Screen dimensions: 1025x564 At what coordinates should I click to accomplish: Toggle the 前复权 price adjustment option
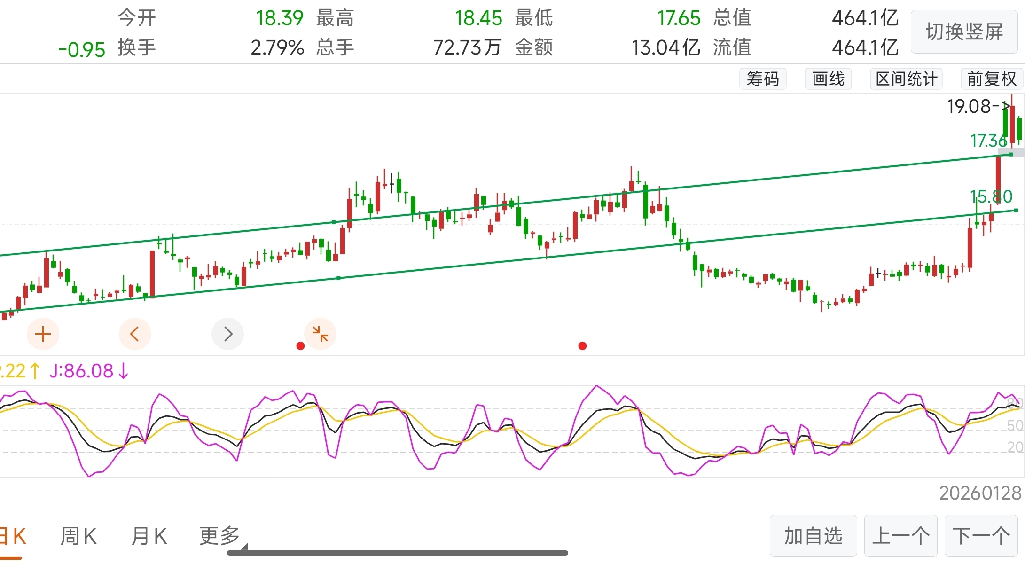992,79
